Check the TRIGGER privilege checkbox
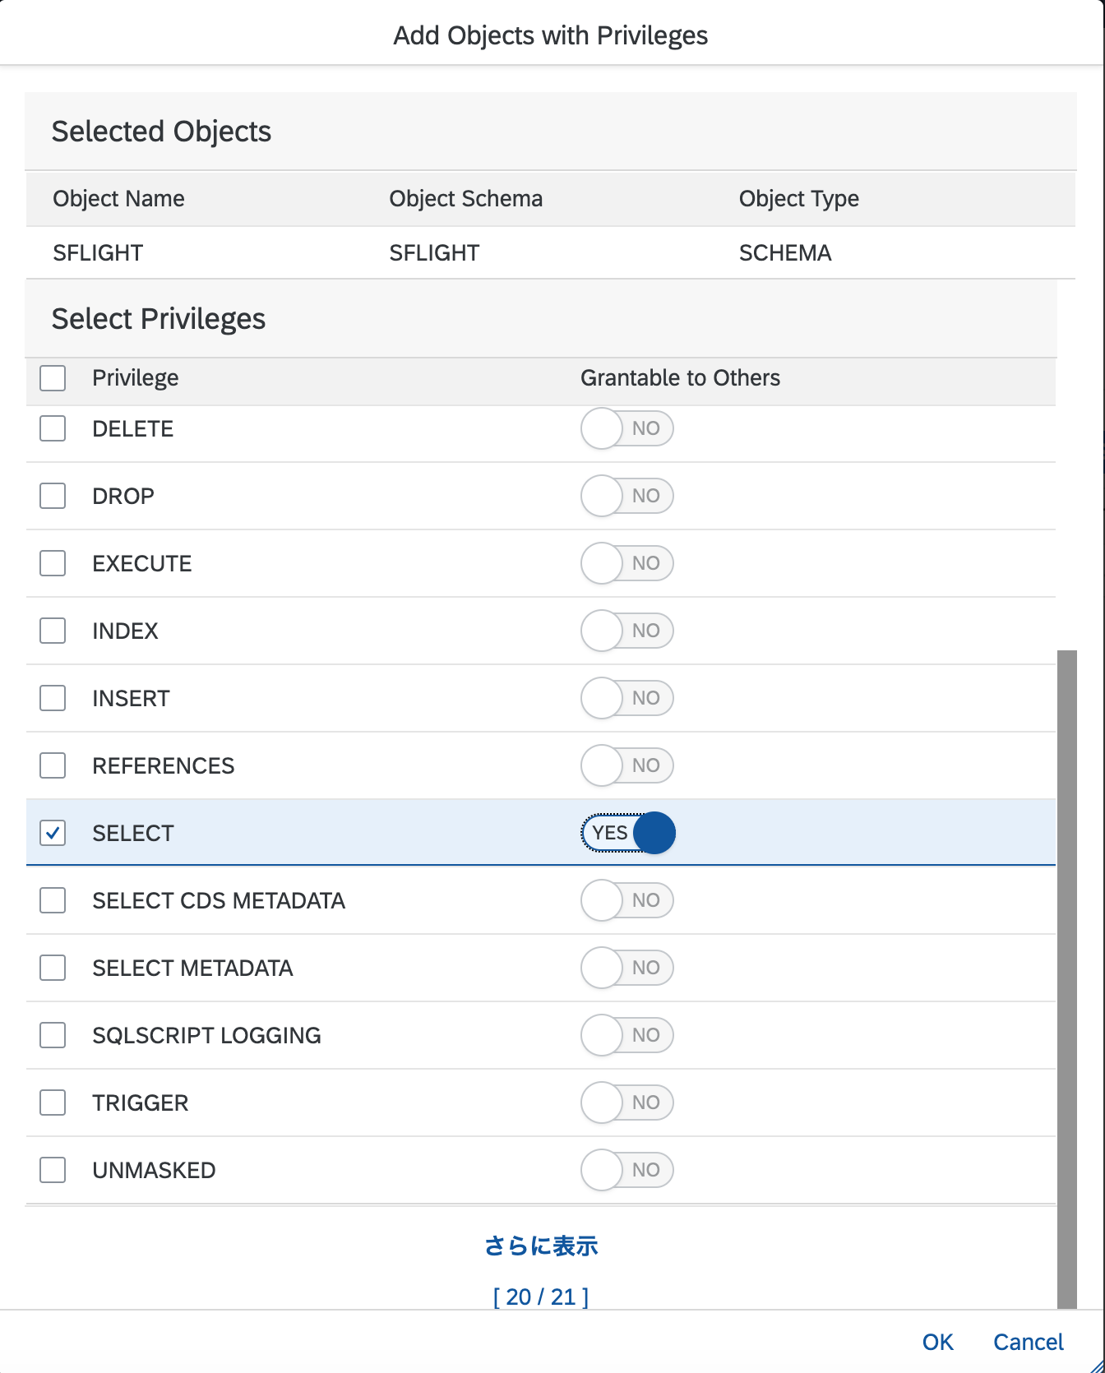Screen dimensions: 1105x1373 coord(53,1103)
